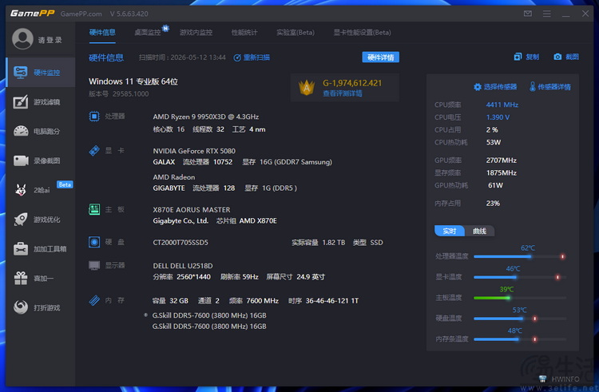Open the 加加工具箱 toolbox
Image resolution: width=599 pixels, height=392 pixels.
(41, 249)
